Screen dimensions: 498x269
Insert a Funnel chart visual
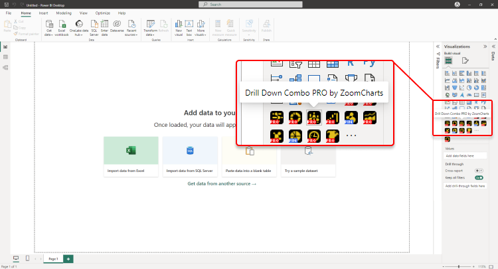coord(454,88)
